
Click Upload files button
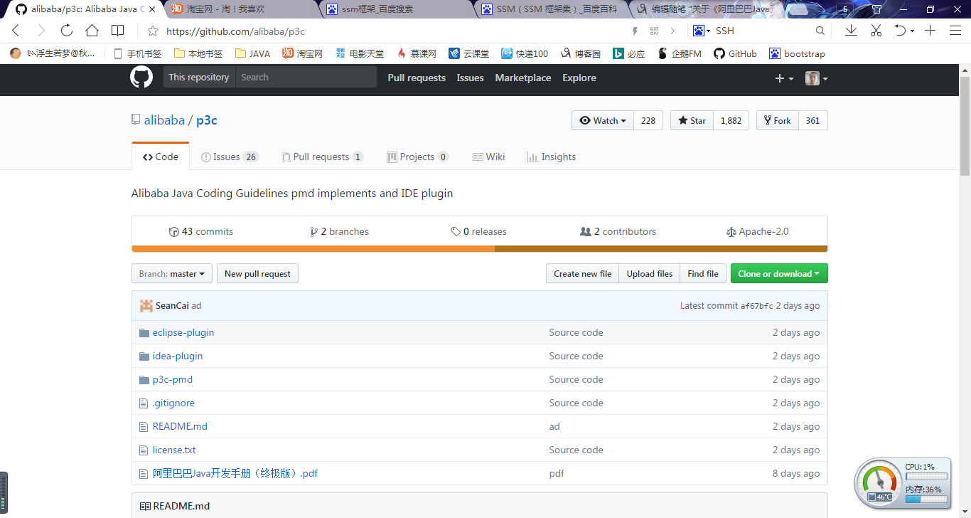pyautogui.click(x=650, y=274)
